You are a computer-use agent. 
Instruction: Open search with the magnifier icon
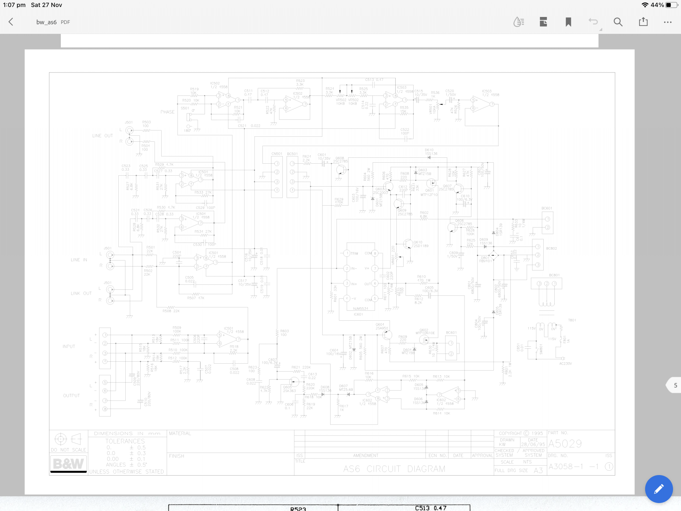[x=618, y=22]
